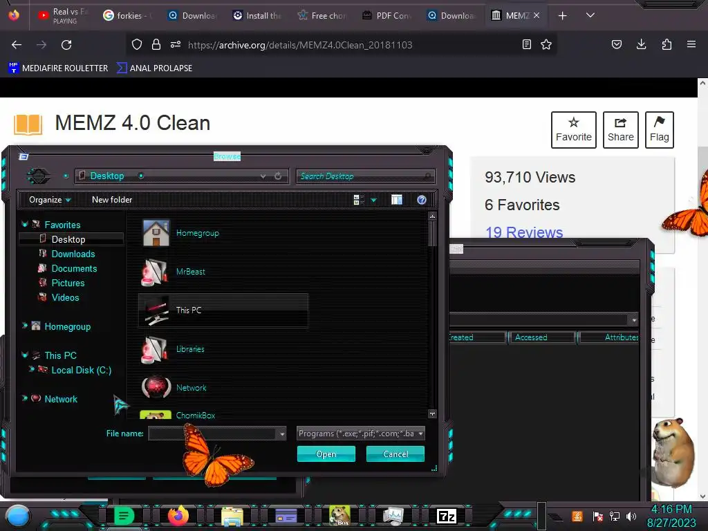This screenshot has height=531, width=708.
Task: Click the Search Desktop field
Action: click(x=365, y=176)
